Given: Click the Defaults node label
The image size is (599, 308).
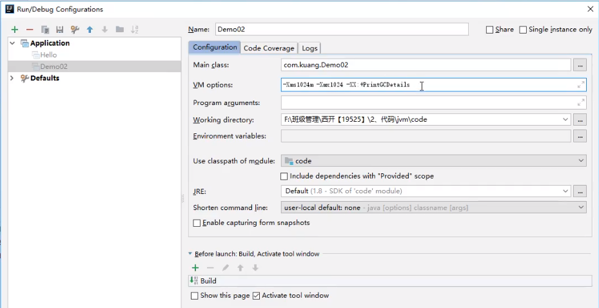Looking at the screenshot, I should 44,78.
